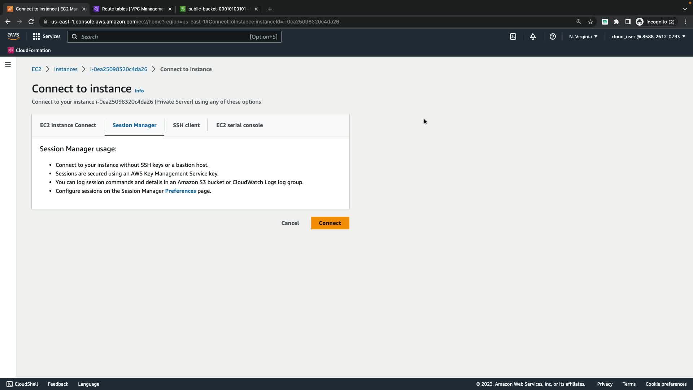Open CloudShell icon in top navigation bar
The width and height of the screenshot is (693, 390).
pos(513,36)
